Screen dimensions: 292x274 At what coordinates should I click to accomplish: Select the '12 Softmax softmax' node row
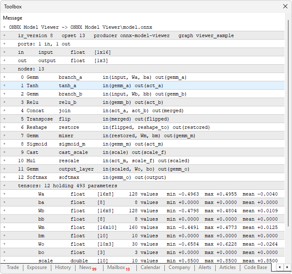pyautogui.click(x=142, y=177)
